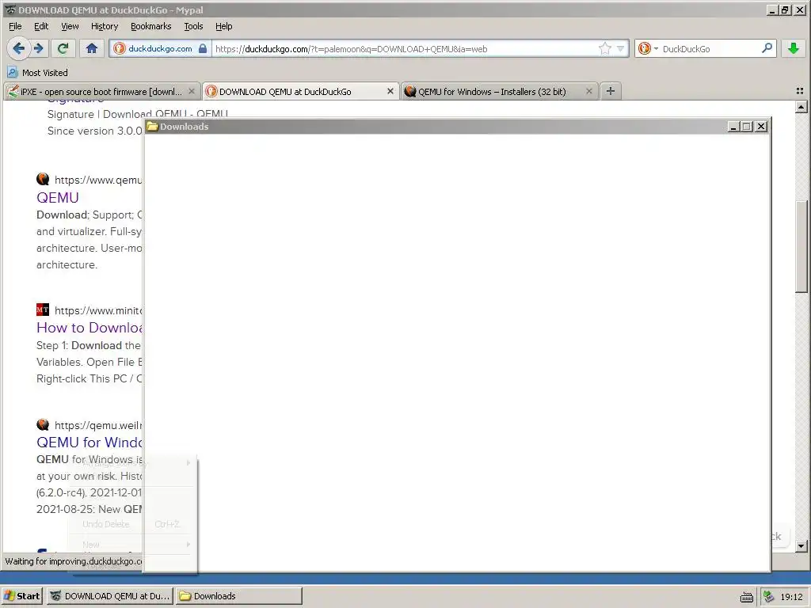This screenshot has width=811, height=608.
Task: Maximize the Downloads window
Action: (746, 127)
